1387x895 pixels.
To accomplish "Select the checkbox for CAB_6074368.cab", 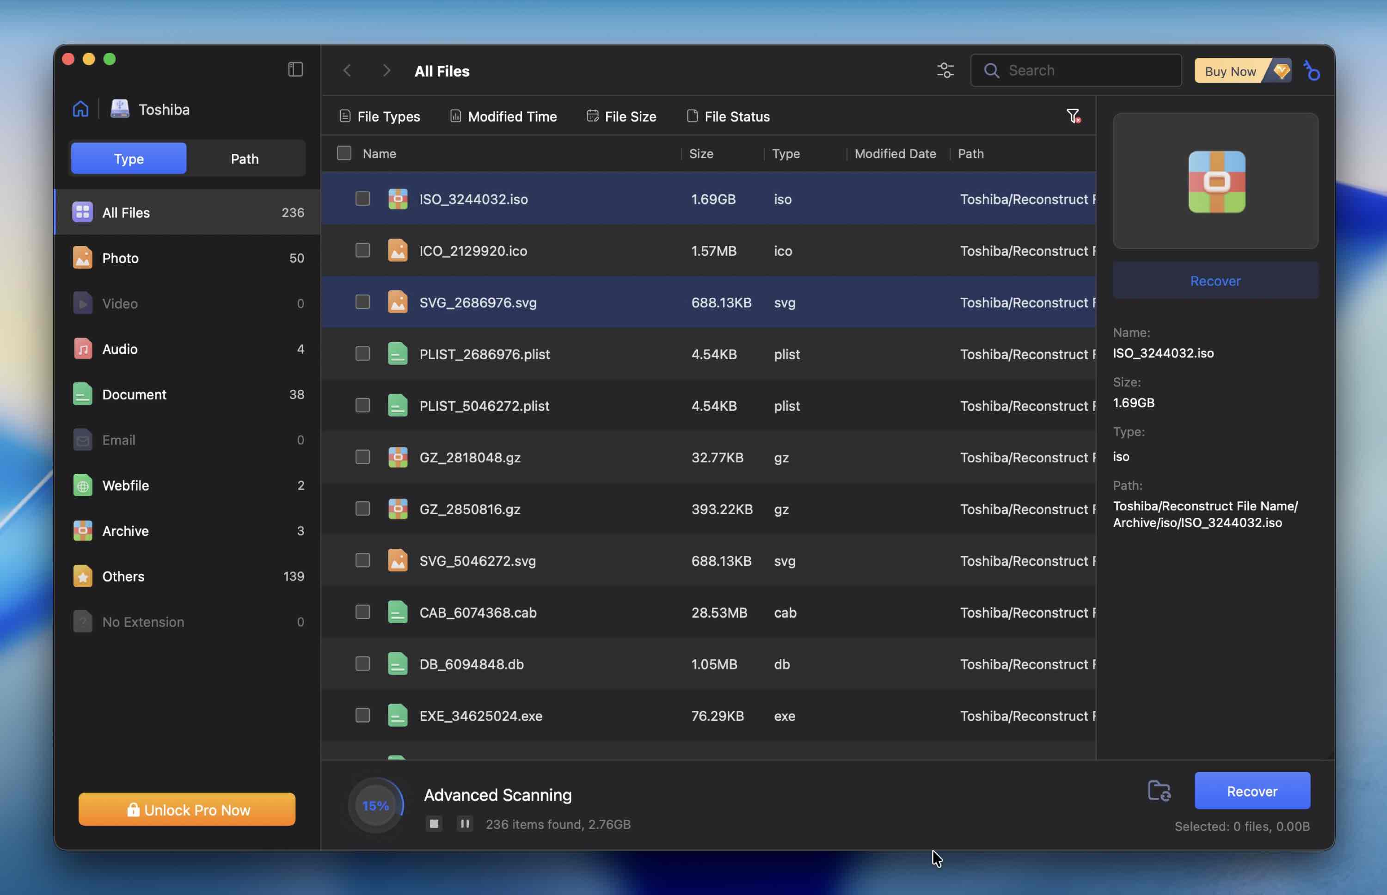I will (362, 612).
